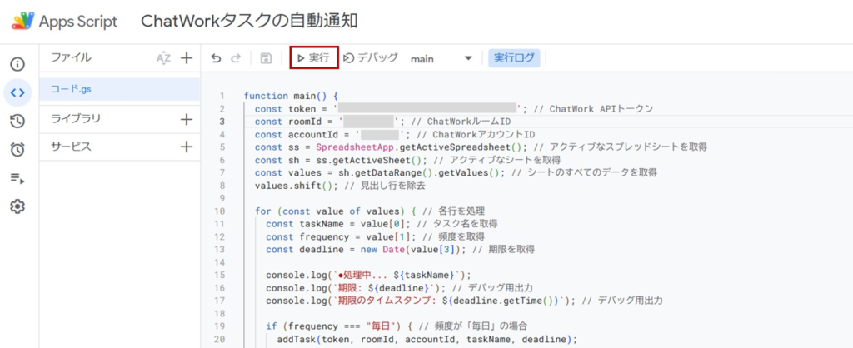The image size is (853, 348).
Task: Select the コード.gs file
Action: click(119, 89)
